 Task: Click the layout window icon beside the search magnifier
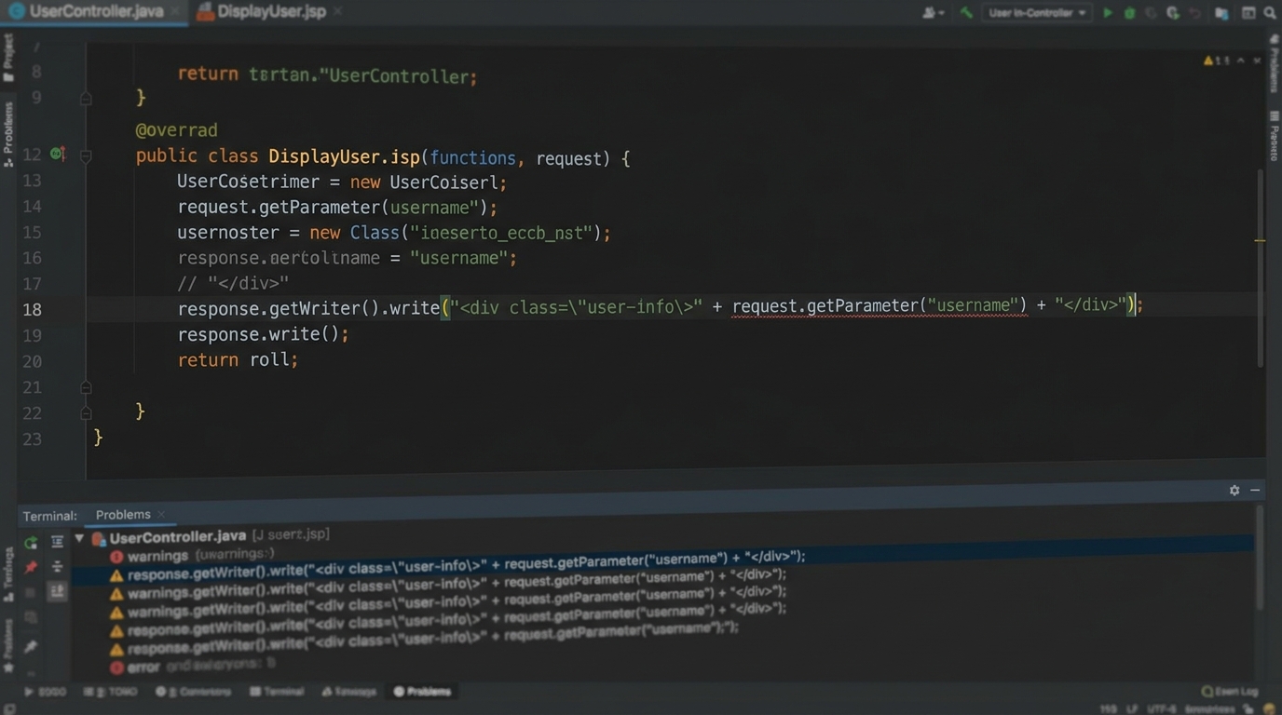coord(1247,13)
